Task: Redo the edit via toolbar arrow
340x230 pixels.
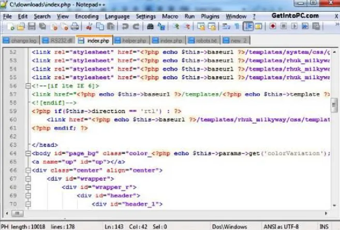Action: pos(136,26)
